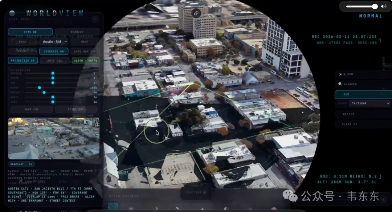Click the Range calibration slider handle
Viewport: 392px width, 212px height.
click(40, 88)
